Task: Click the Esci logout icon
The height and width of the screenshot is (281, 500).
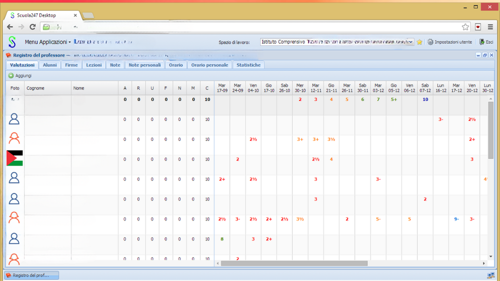Action: 482,42
